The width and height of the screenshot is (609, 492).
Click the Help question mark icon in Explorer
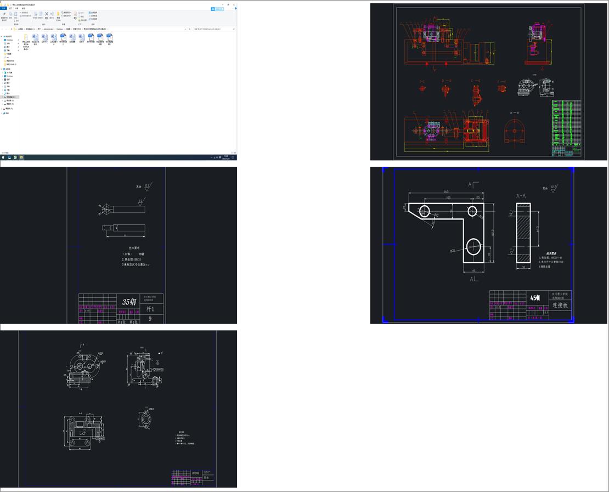pos(236,9)
